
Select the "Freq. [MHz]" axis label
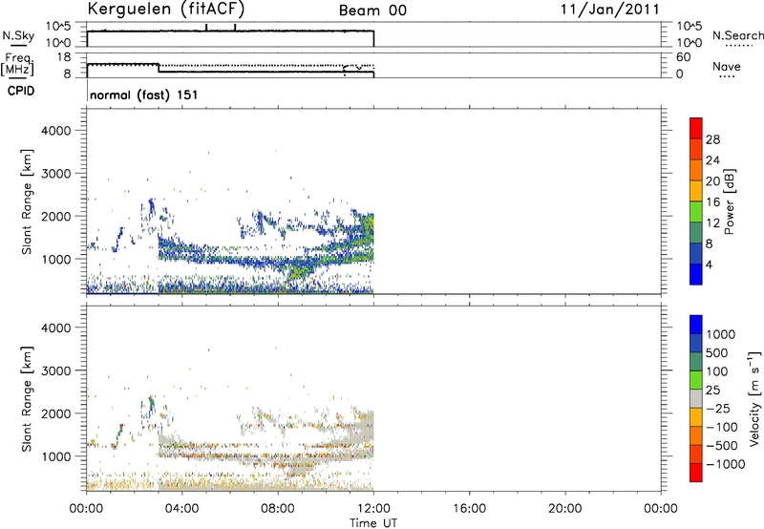17,64
